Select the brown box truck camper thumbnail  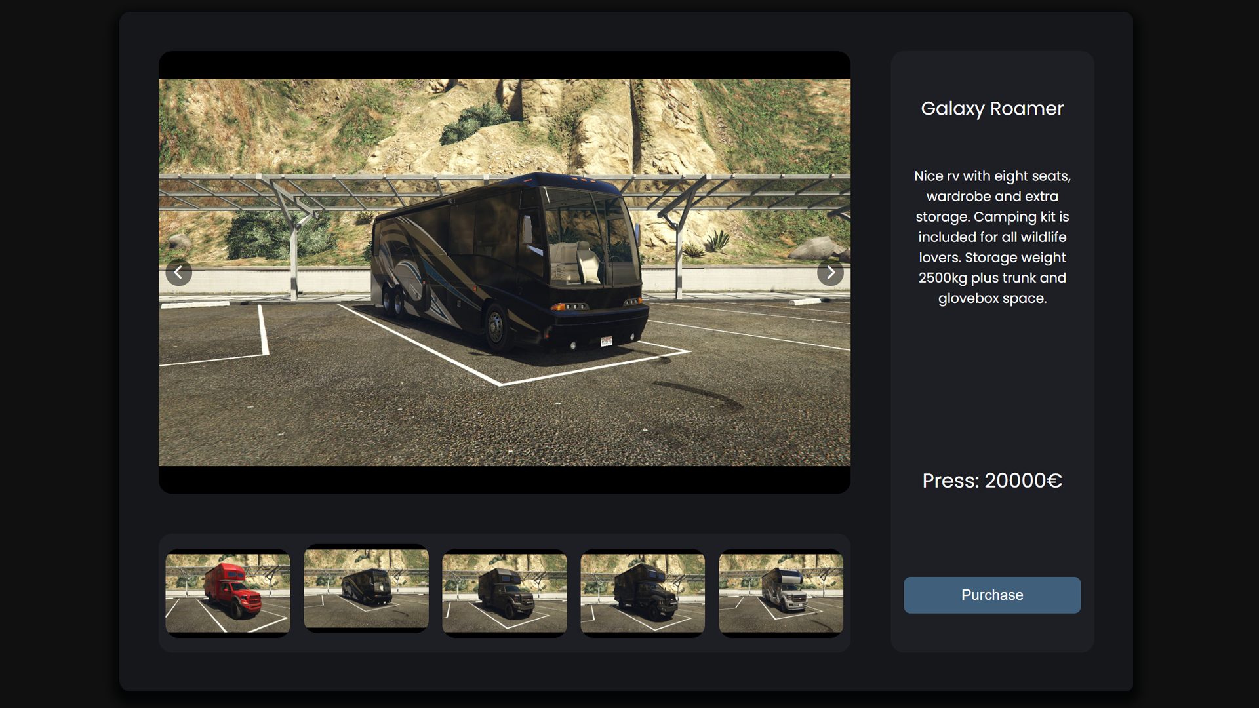[504, 593]
